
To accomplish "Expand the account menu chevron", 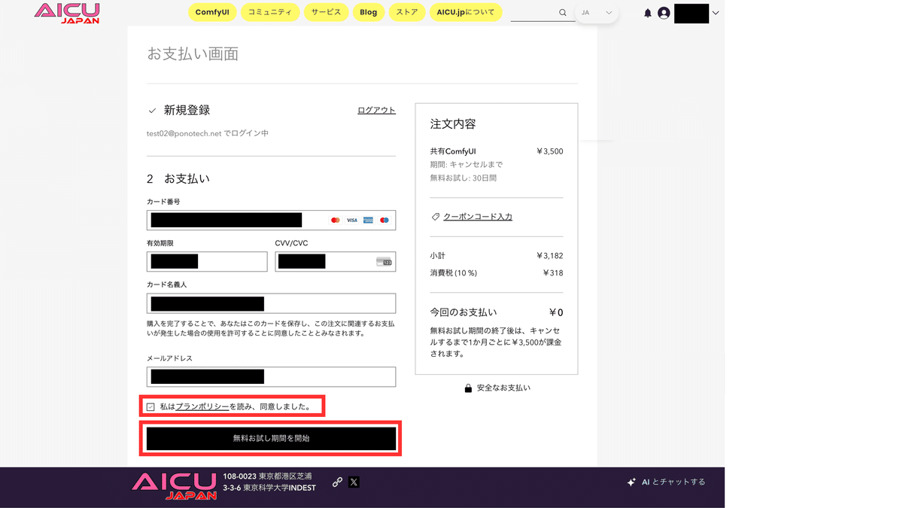I will (x=716, y=13).
